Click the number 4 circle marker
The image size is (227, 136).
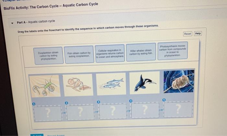point(131,101)
